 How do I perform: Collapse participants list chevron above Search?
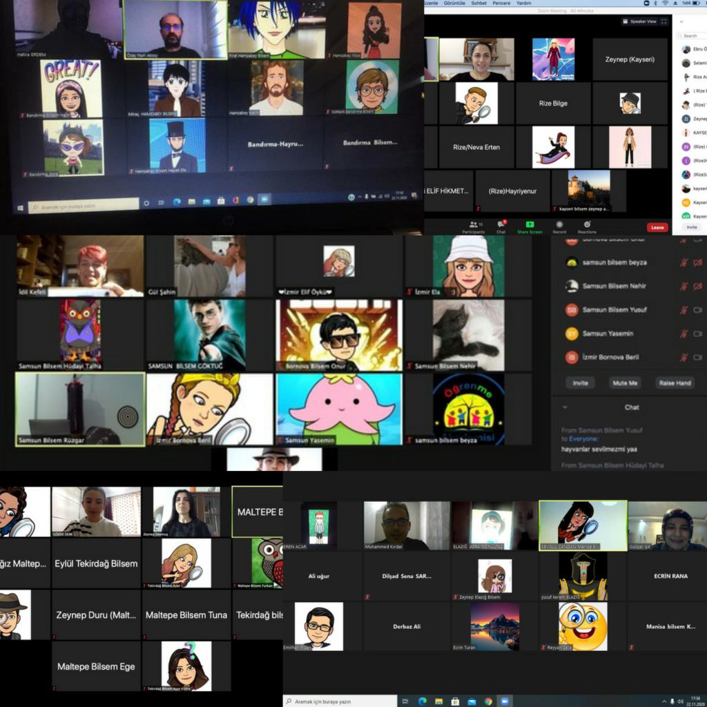point(682,21)
